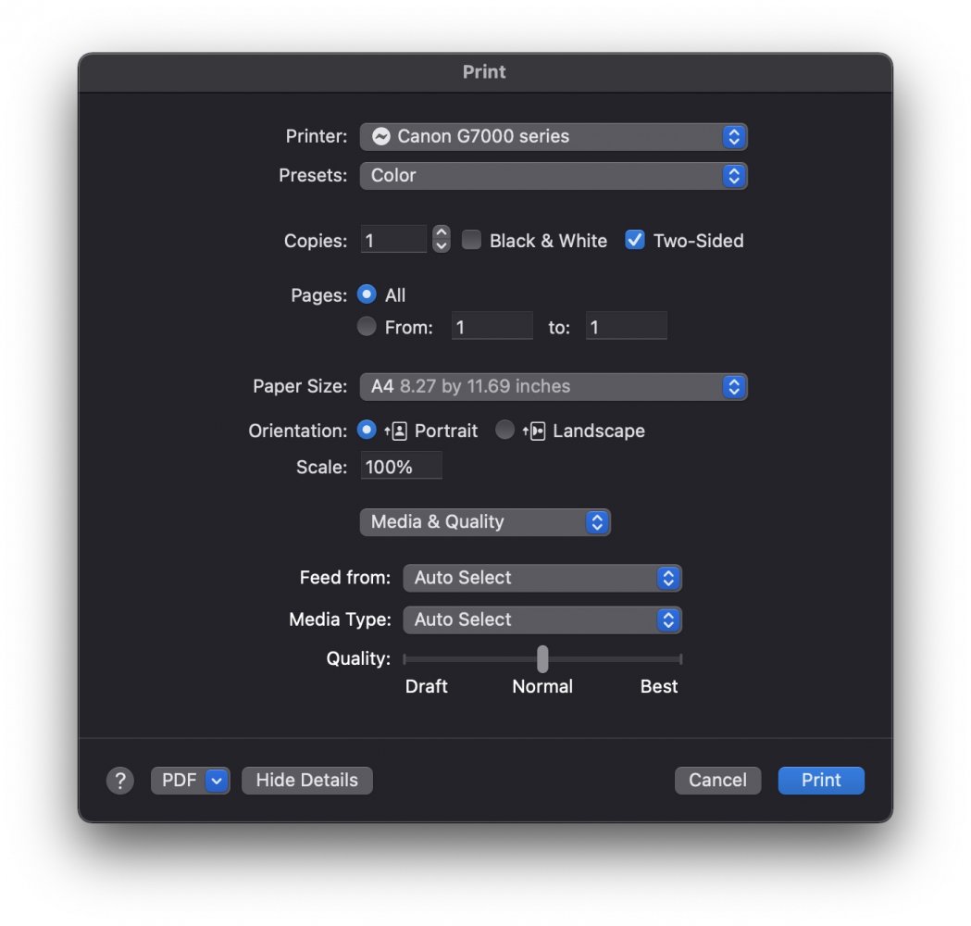Open the Printer selection dropdown
Screen dimensions: 971x926
553,136
